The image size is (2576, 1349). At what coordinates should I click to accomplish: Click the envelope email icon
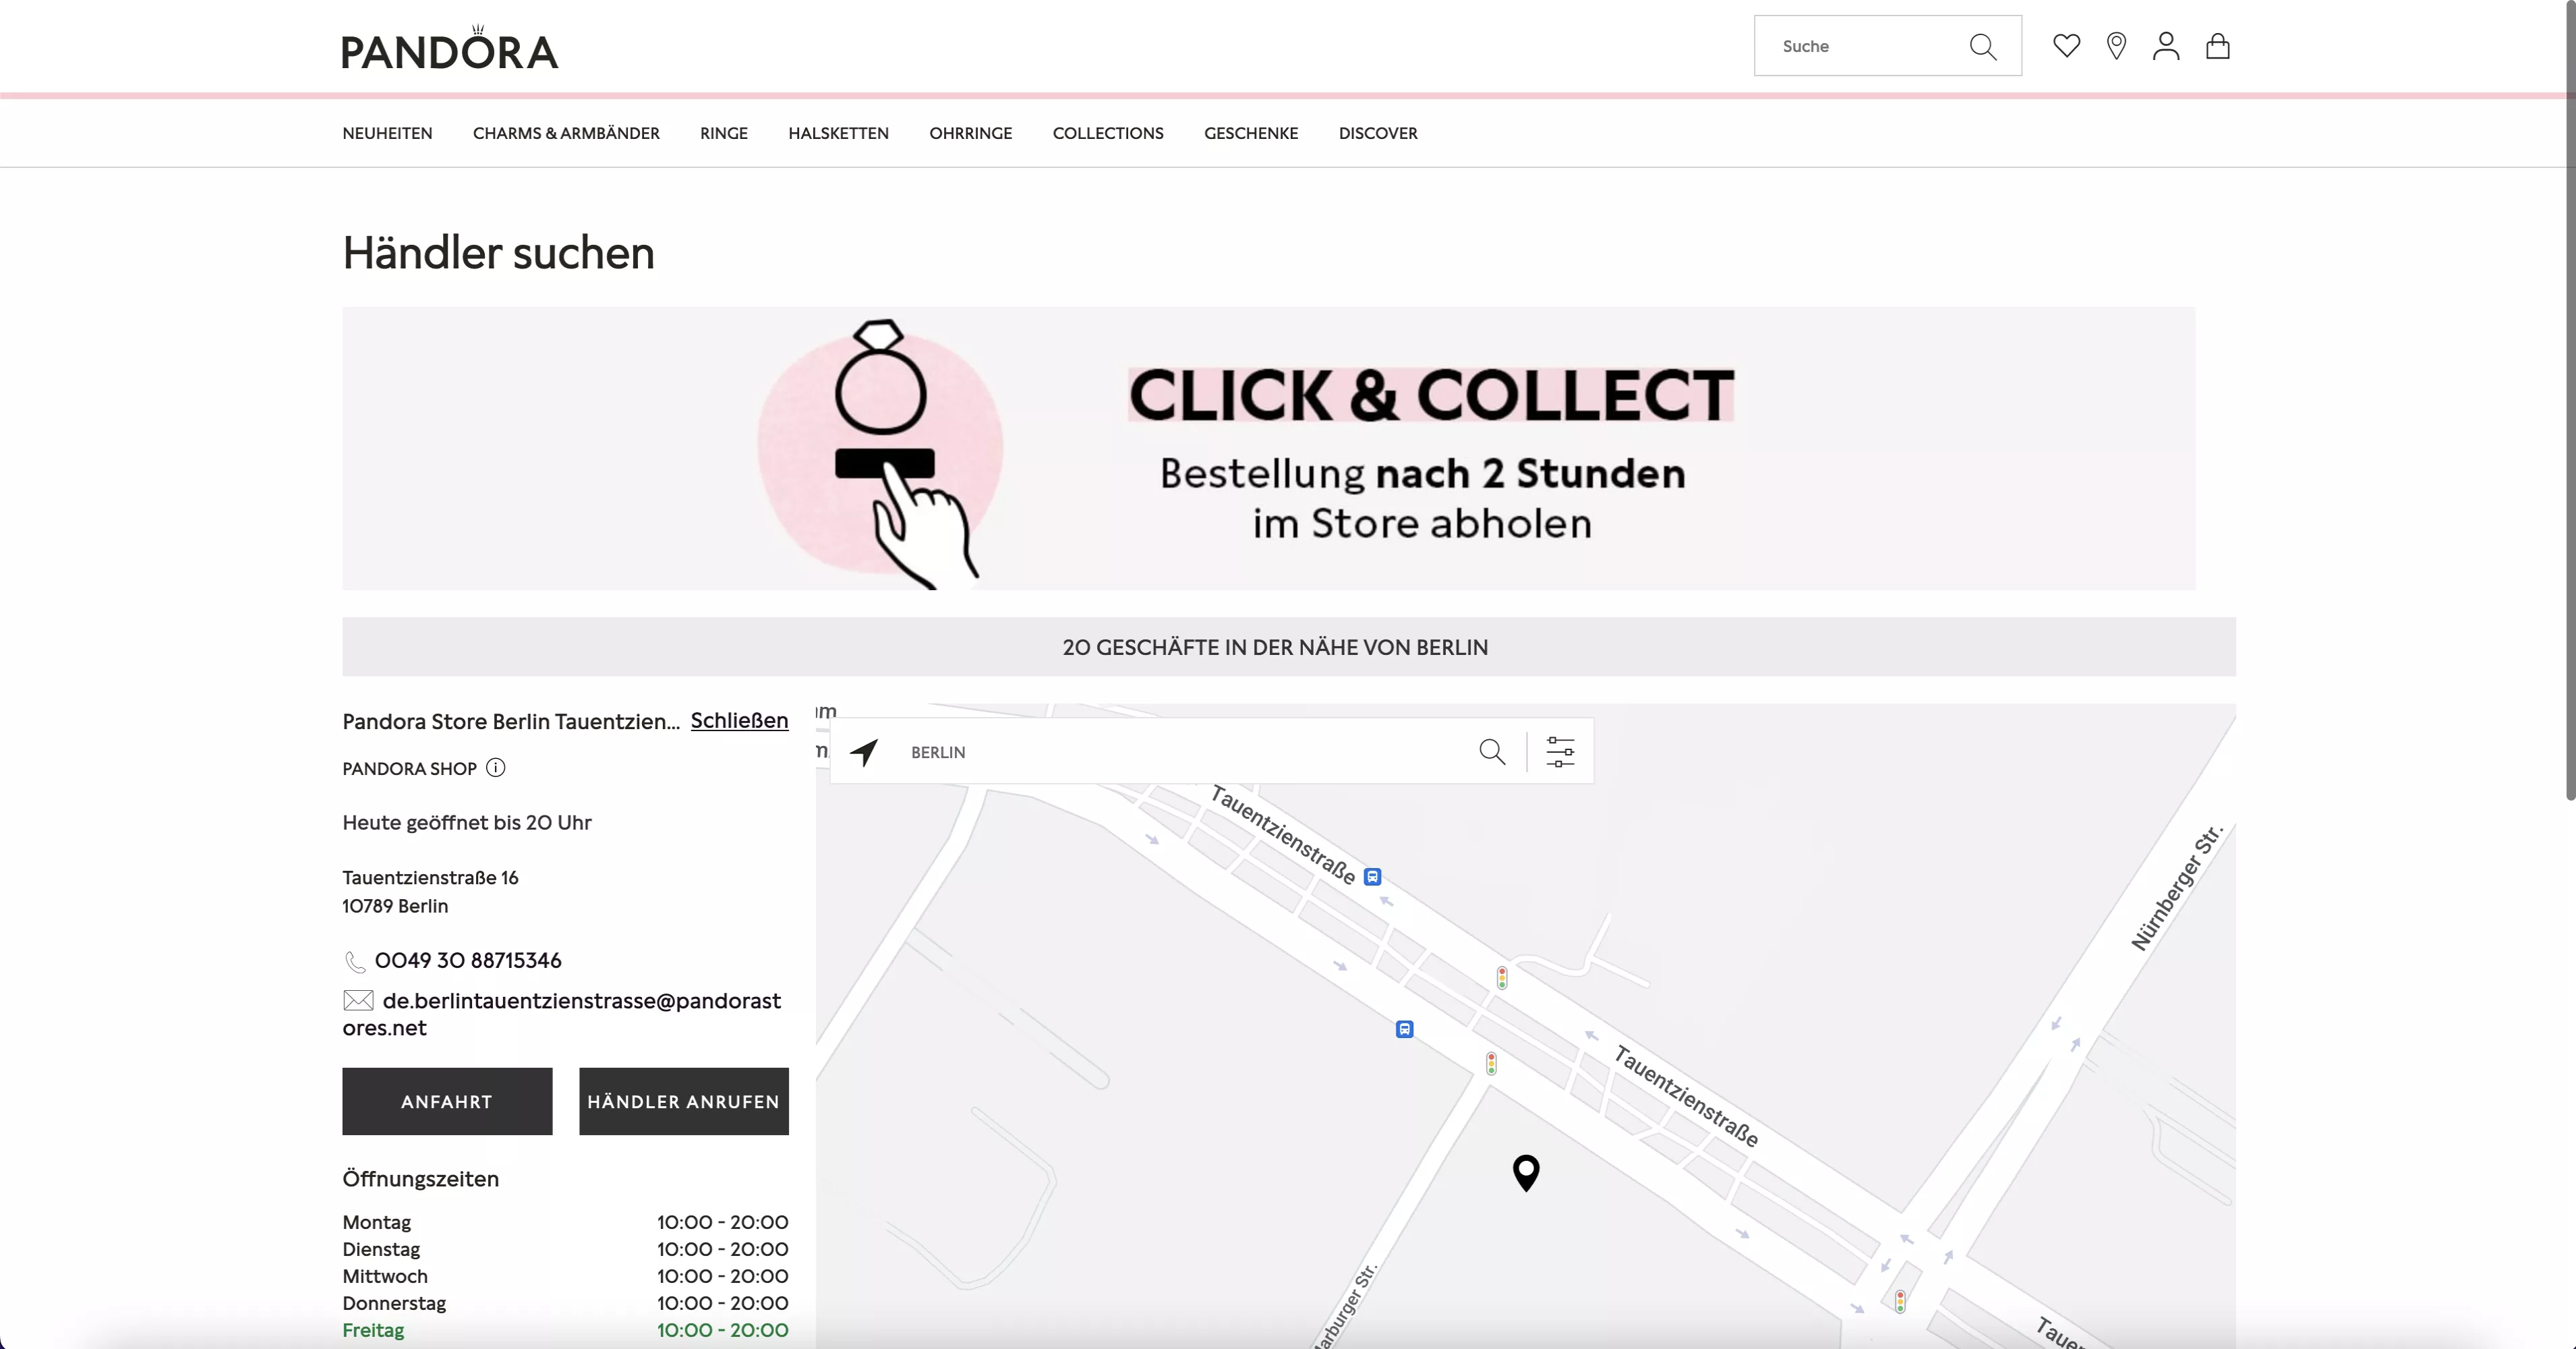point(358,1000)
